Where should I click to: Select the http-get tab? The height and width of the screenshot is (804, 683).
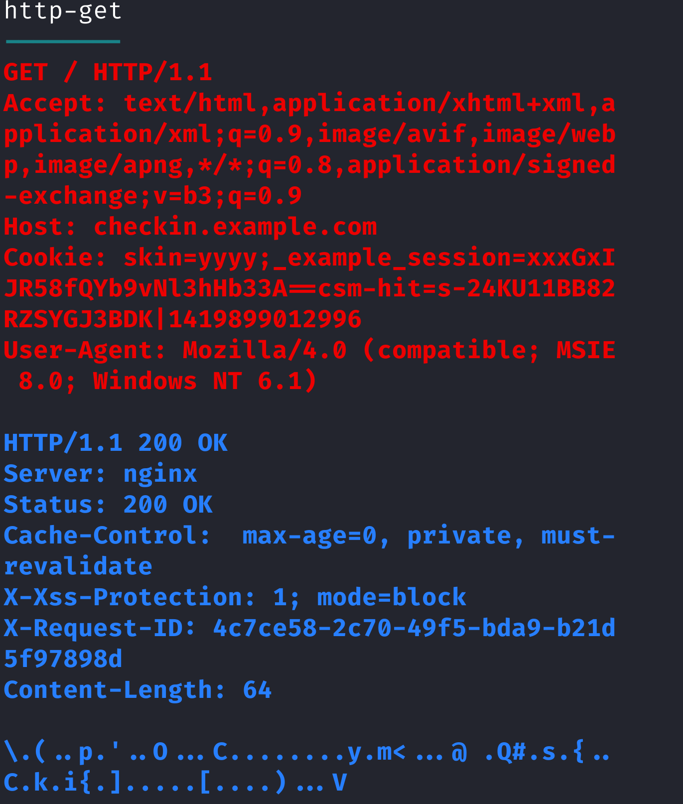63,12
